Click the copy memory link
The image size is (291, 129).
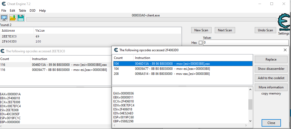coord(271,93)
